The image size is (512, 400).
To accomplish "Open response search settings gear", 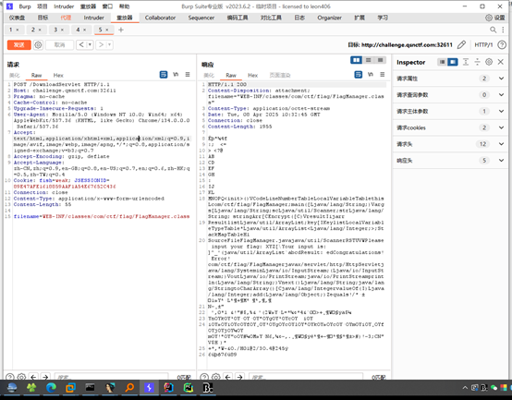I will pos(216,377).
